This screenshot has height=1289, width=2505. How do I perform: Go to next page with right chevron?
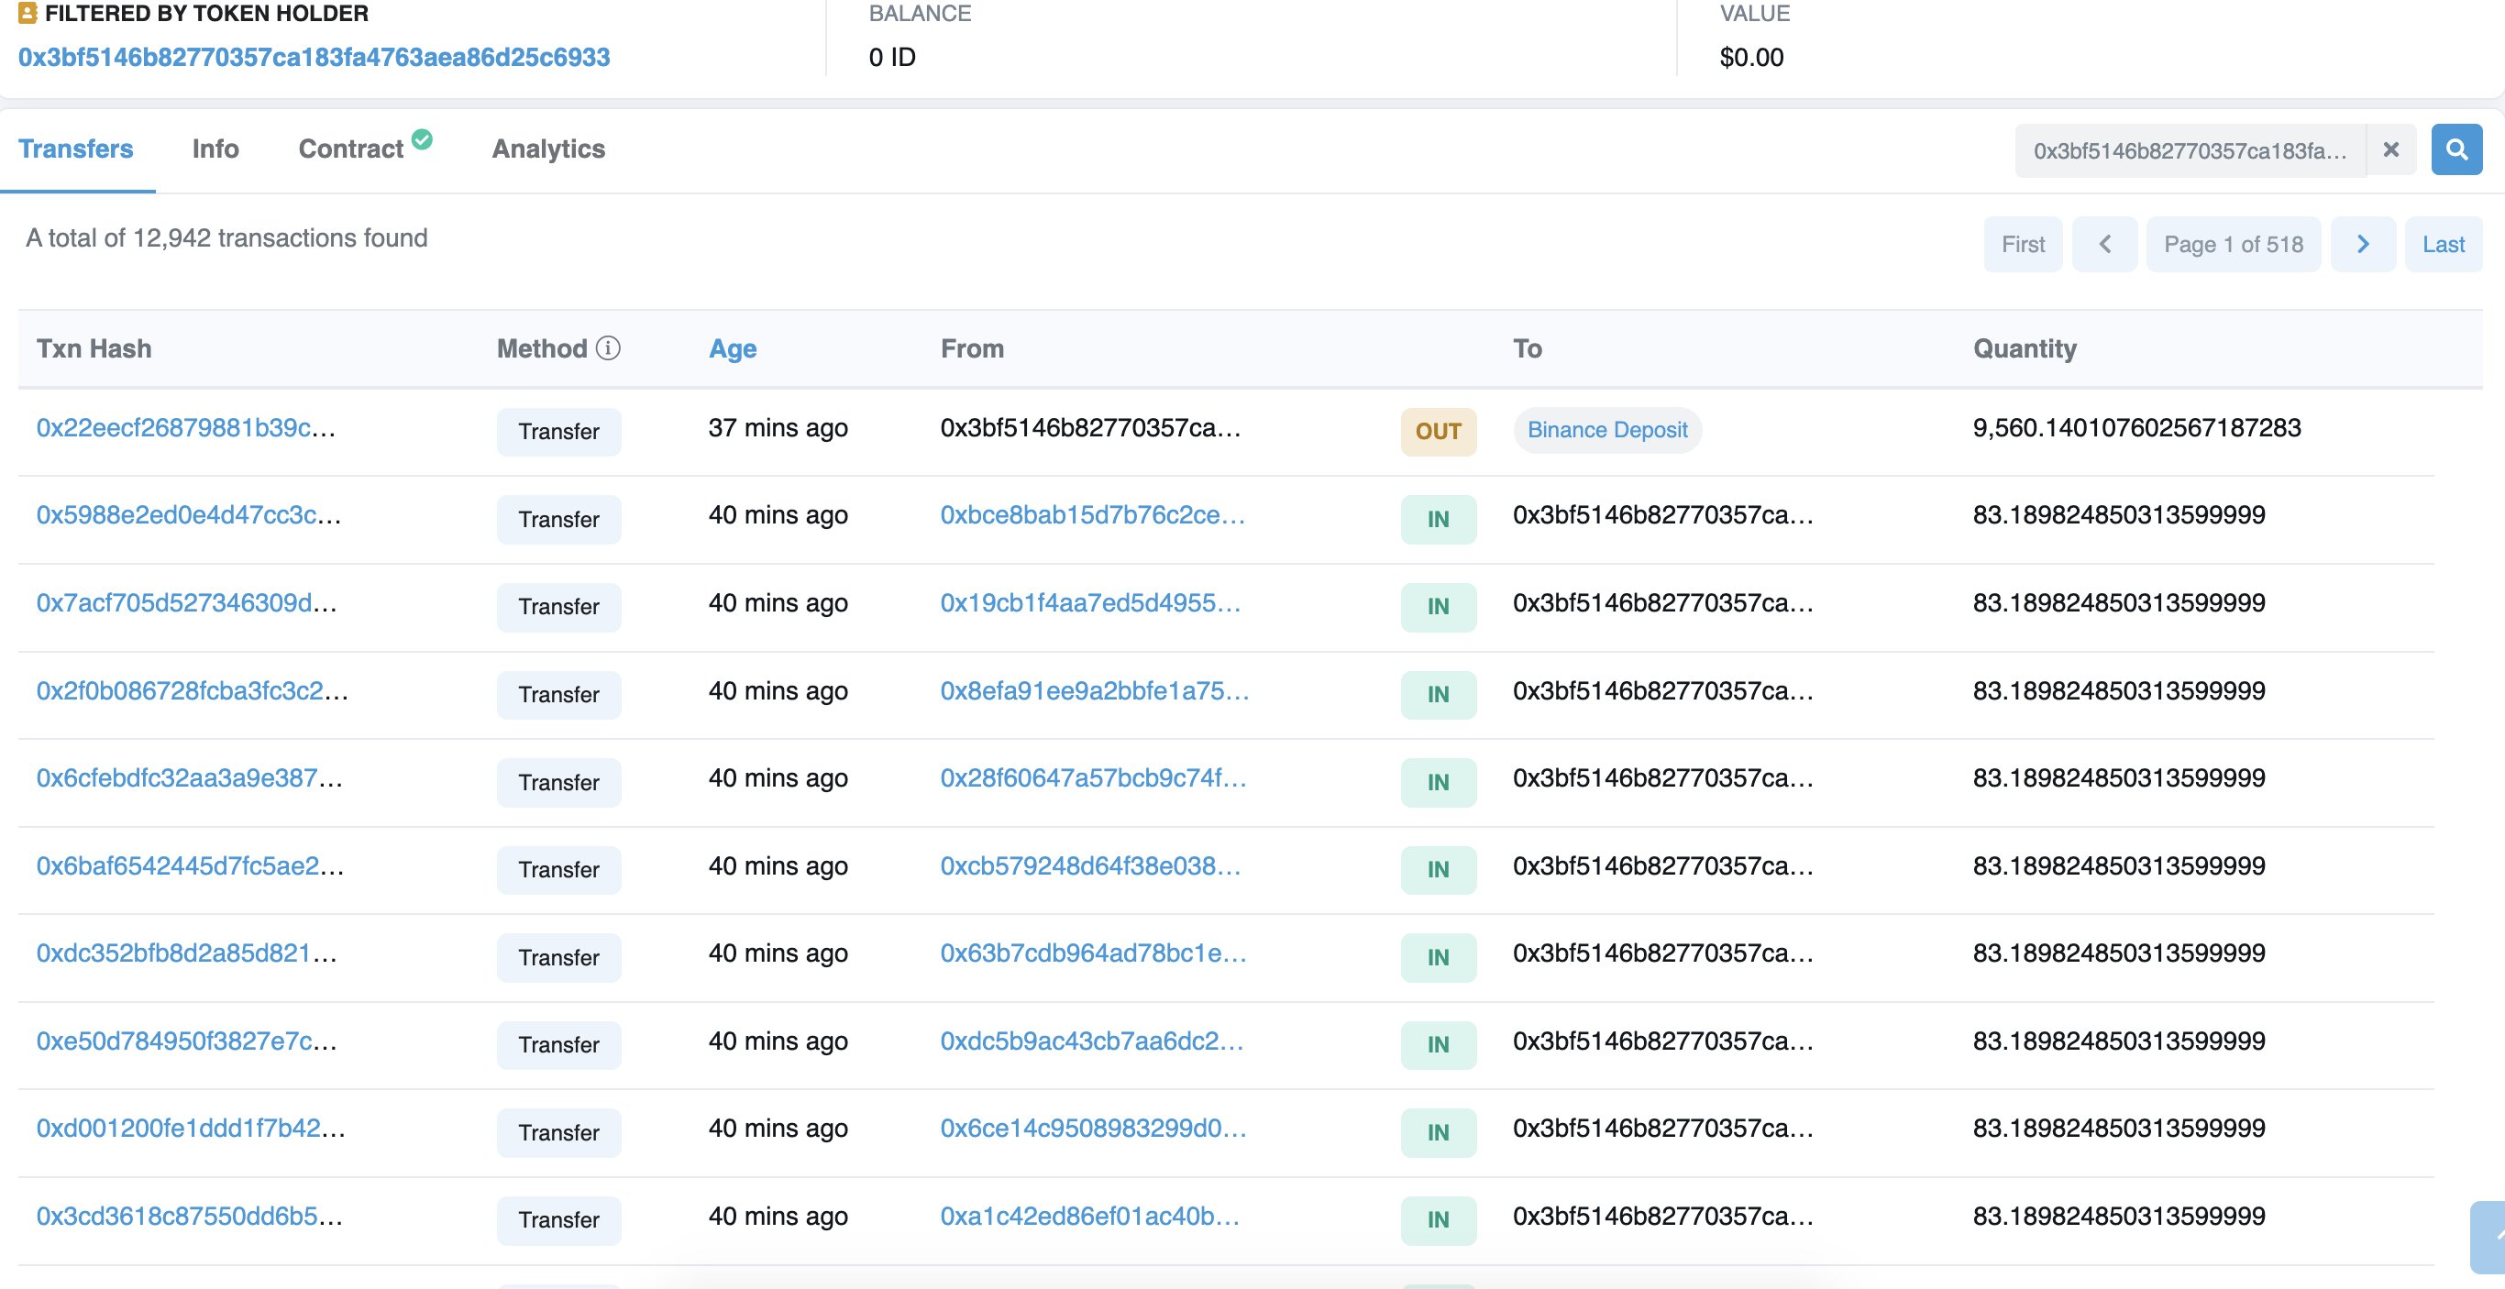2363,244
